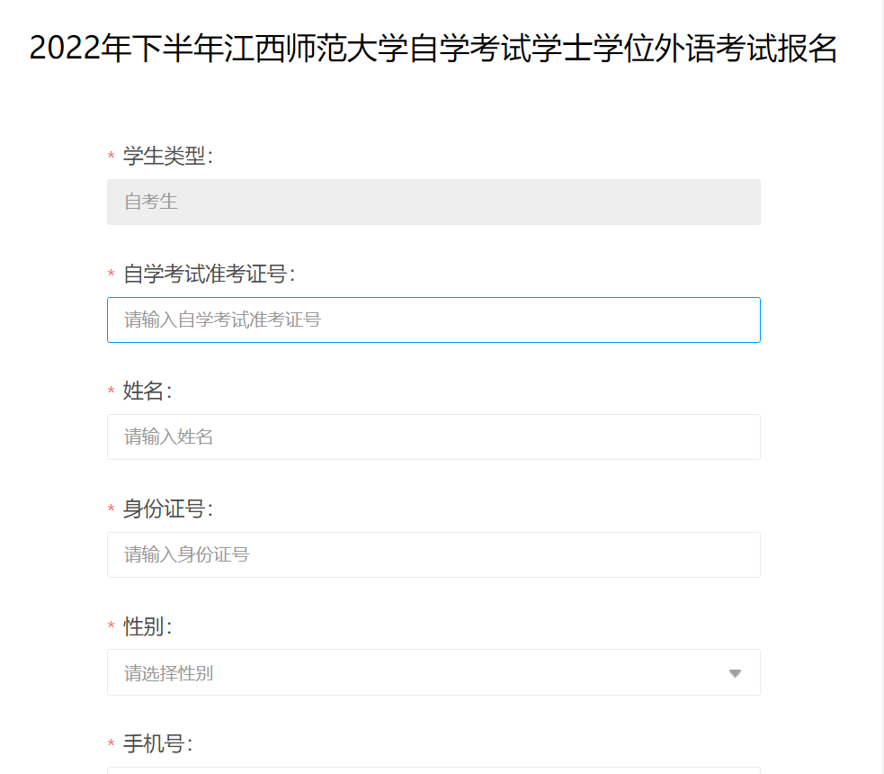This screenshot has height=774, width=884.
Task: Click the red asterisk beside 学生类型
Action: point(112,155)
